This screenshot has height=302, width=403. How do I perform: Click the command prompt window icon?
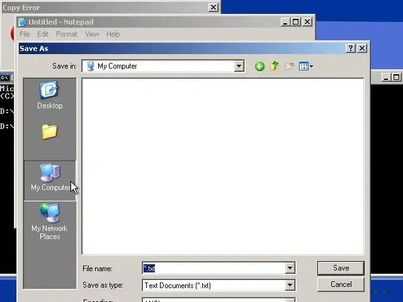4,77
